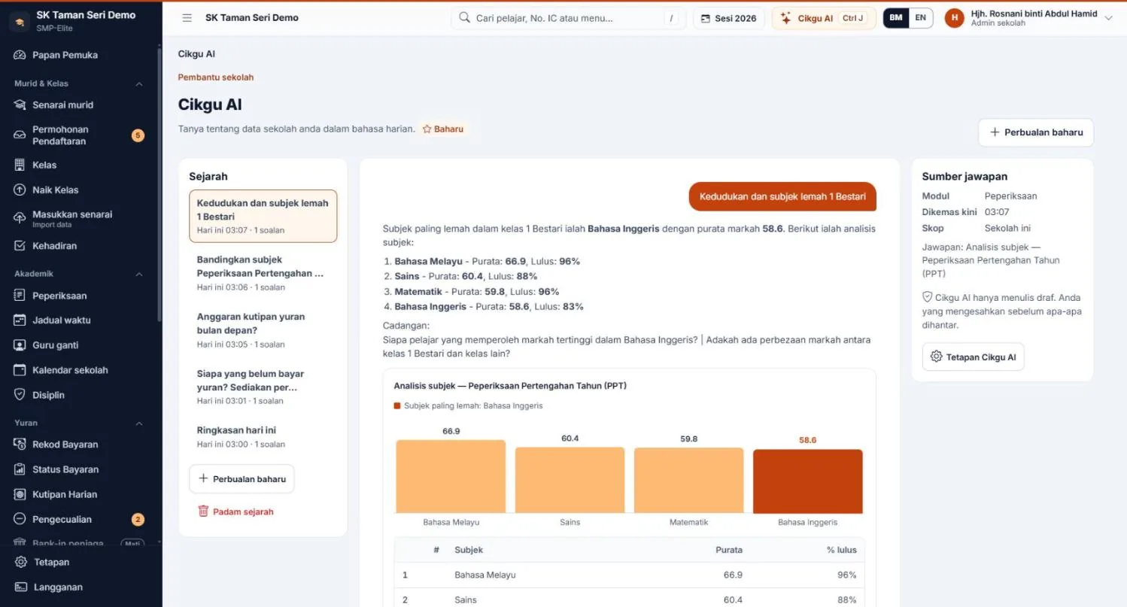The width and height of the screenshot is (1127, 607).
Task: Switch language to EN
Action: coord(921,18)
